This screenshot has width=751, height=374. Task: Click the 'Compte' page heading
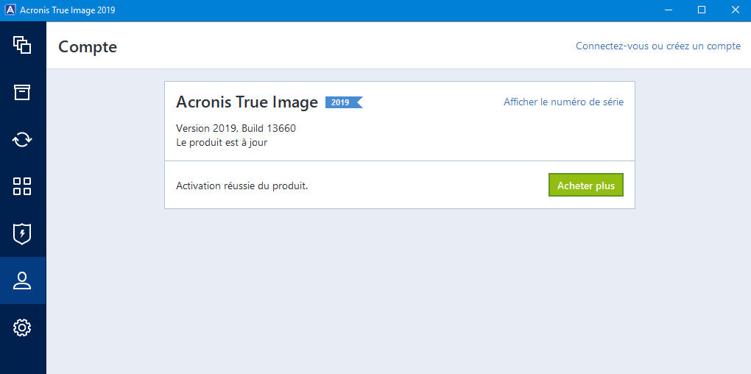point(88,47)
